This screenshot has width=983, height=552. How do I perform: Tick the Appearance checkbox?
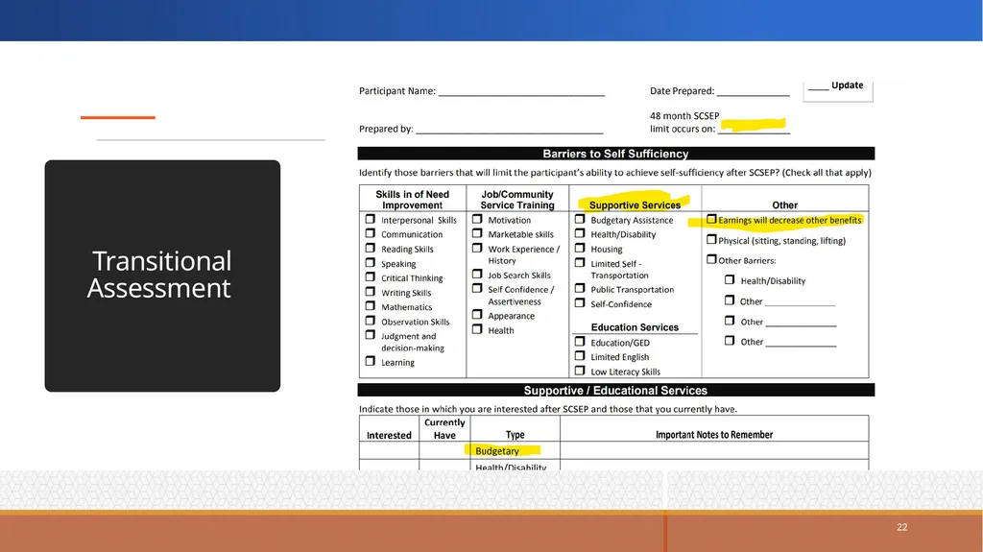(x=477, y=315)
